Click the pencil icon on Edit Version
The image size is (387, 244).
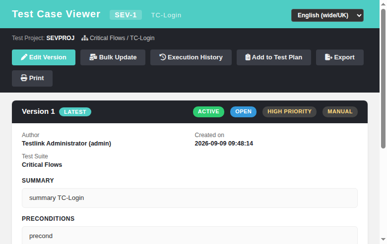click(x=24, y=57)
